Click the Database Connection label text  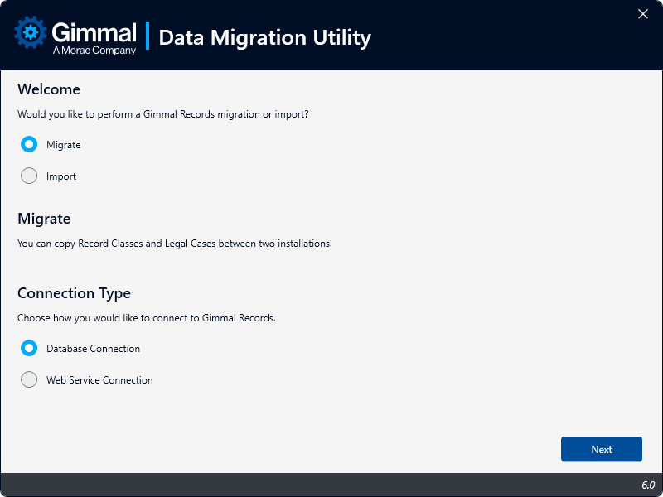click(93, 349)
